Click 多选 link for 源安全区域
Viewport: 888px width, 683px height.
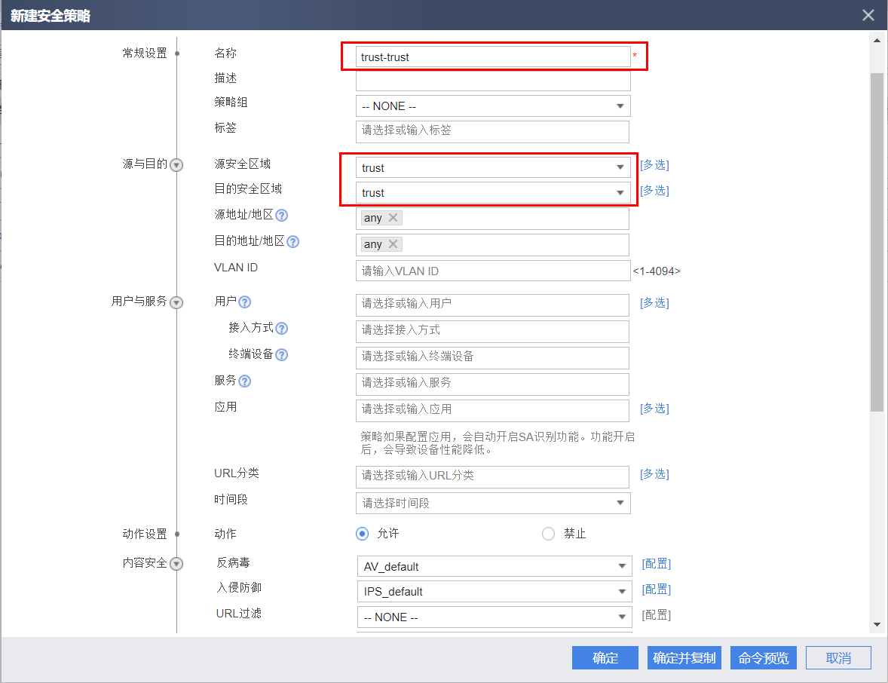(654, 165)
